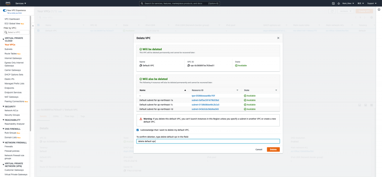The height and width of the screenshot is (177, 382).
Task: Select Your VPCs in sidebar
Action: coord(10,45)
